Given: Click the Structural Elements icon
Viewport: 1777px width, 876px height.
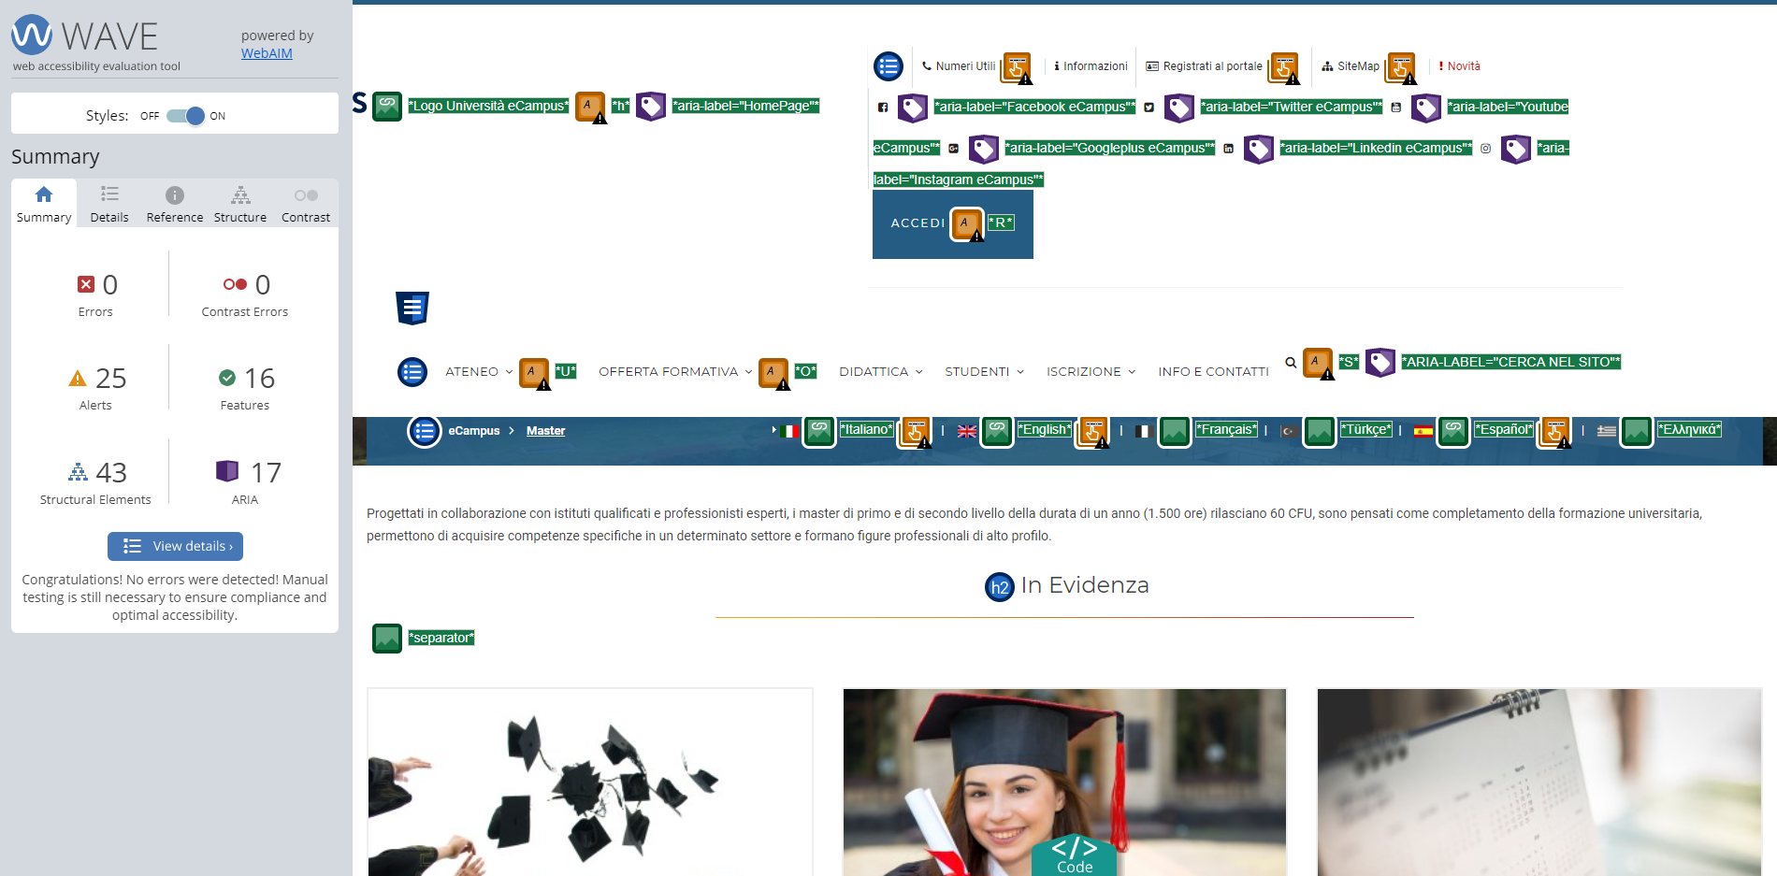Looking at the screenshot, I should 79,472.
